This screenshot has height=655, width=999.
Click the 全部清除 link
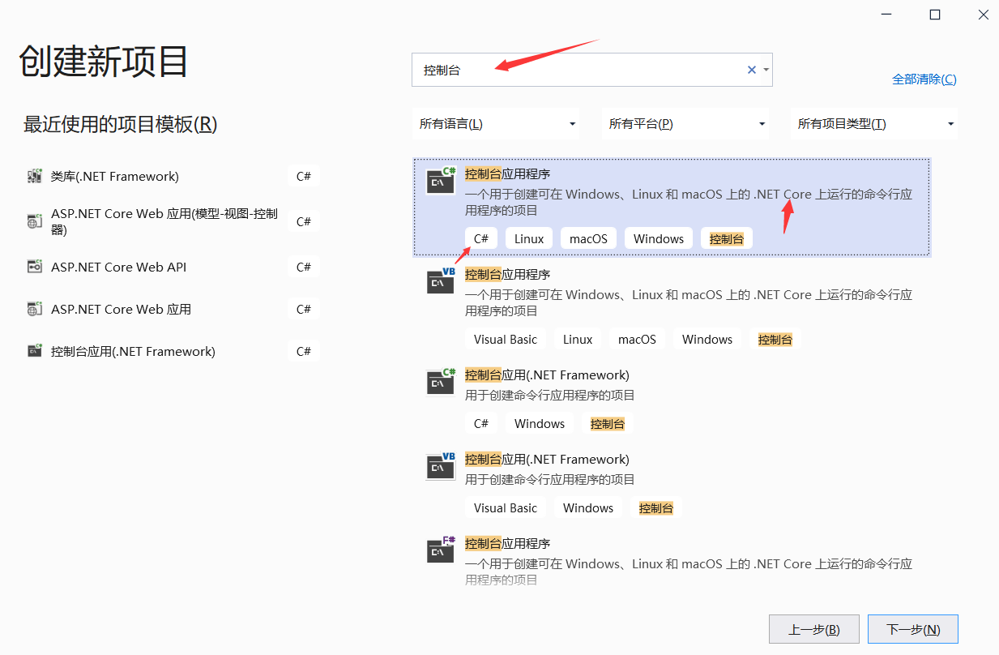pos(924,79)
